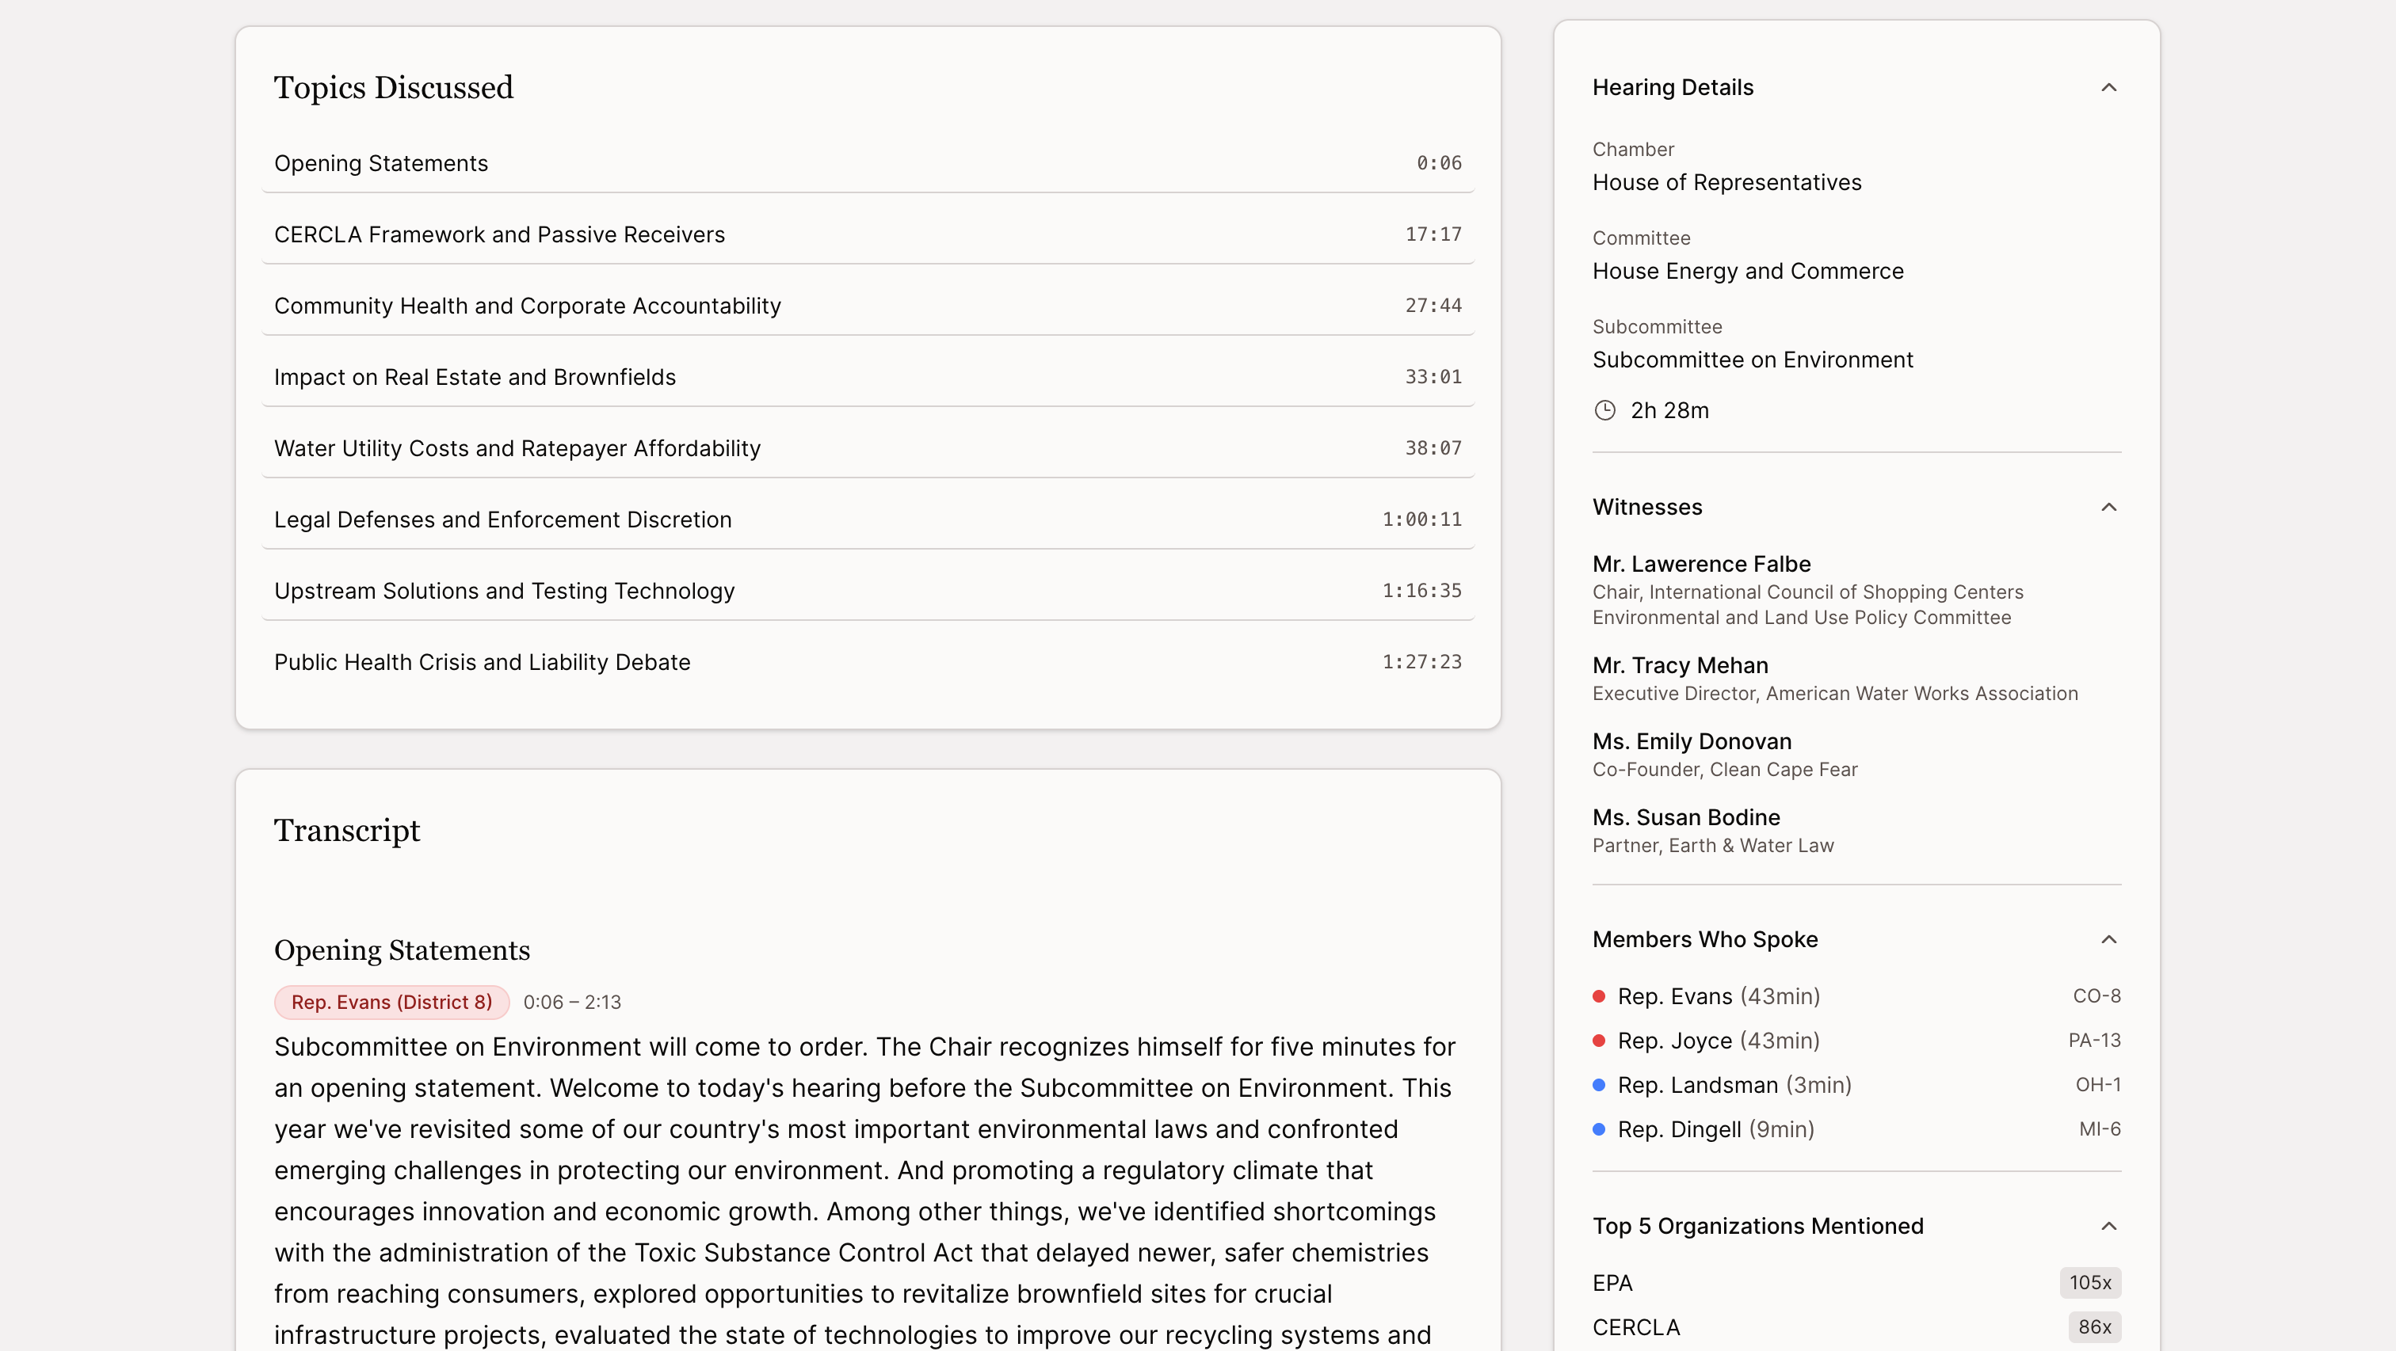2396x1351 pixels.
Task: Go to Community Health and Corporate Accountability
Action: pyautogui.click(x=526, y=306)
